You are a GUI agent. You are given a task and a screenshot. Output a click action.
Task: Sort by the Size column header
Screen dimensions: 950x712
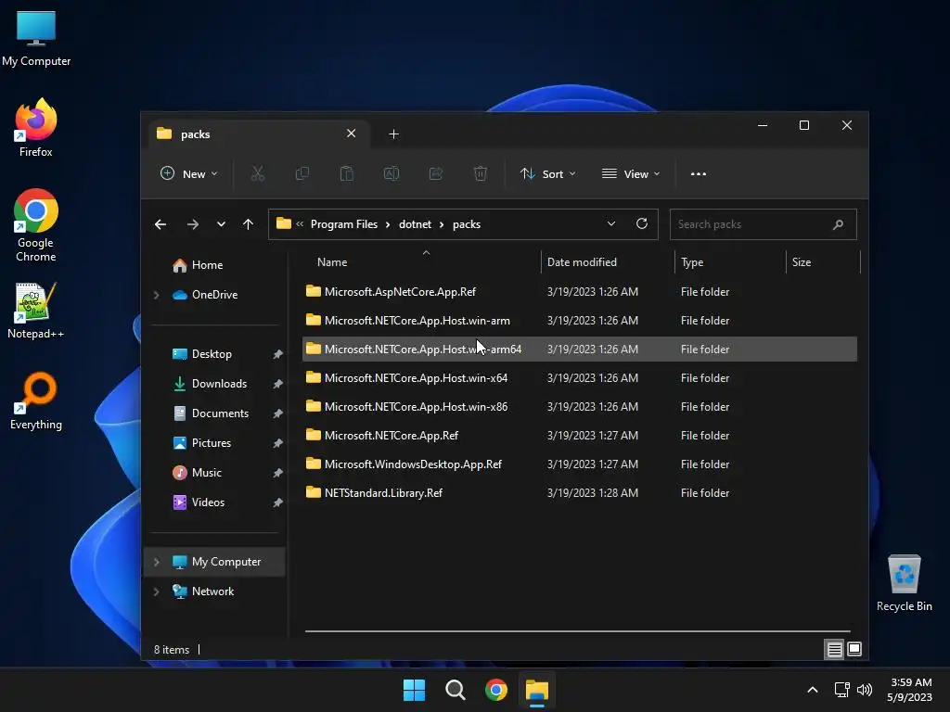[x=823, y=262]
